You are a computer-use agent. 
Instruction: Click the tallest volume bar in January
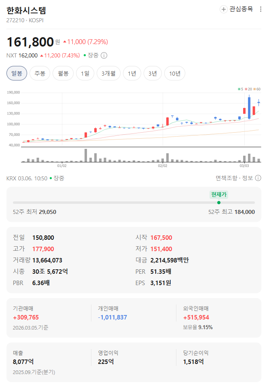click(x=86, y=155)
